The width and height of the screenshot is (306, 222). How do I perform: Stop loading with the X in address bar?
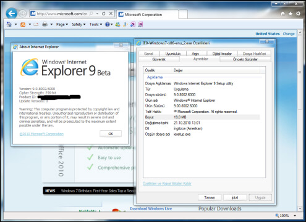tap(111, 14)
